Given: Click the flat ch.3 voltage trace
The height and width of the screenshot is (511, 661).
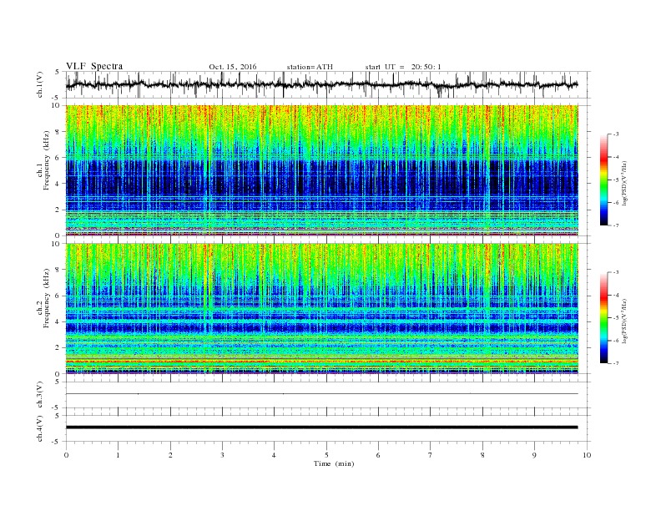Looking at the screenshot, I should (x=322, y=394).
